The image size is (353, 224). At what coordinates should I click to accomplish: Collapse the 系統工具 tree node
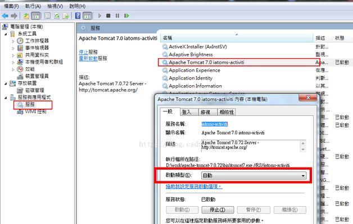click(x=6, y=34)
